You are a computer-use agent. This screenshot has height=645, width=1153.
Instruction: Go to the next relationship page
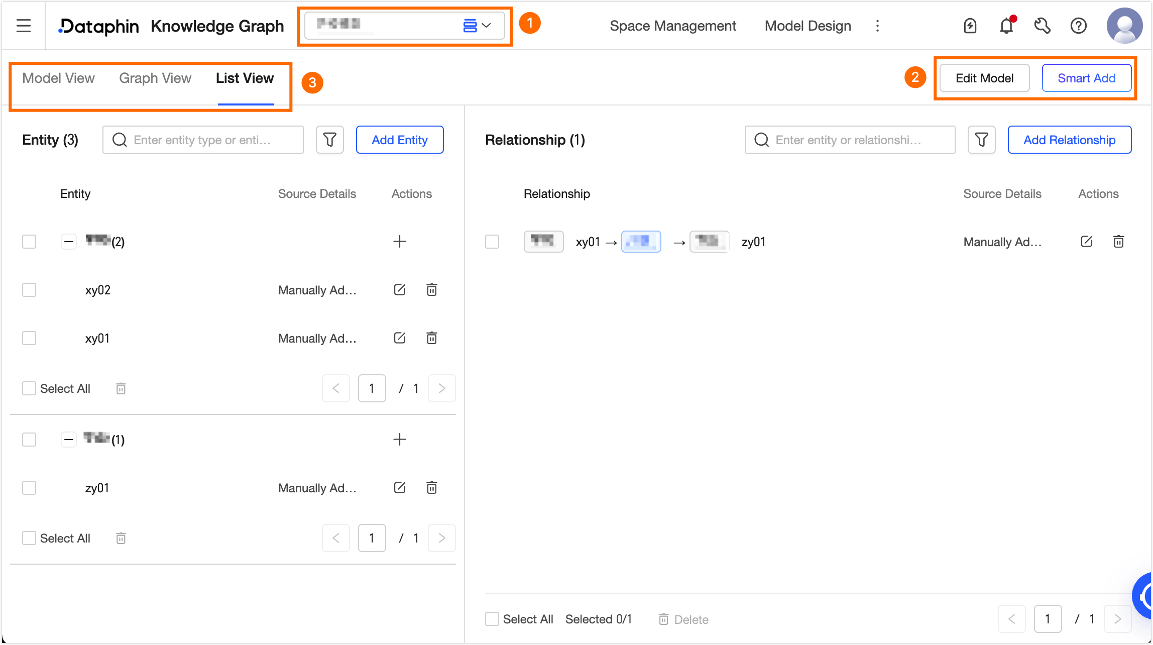(x=1118, y=619)
